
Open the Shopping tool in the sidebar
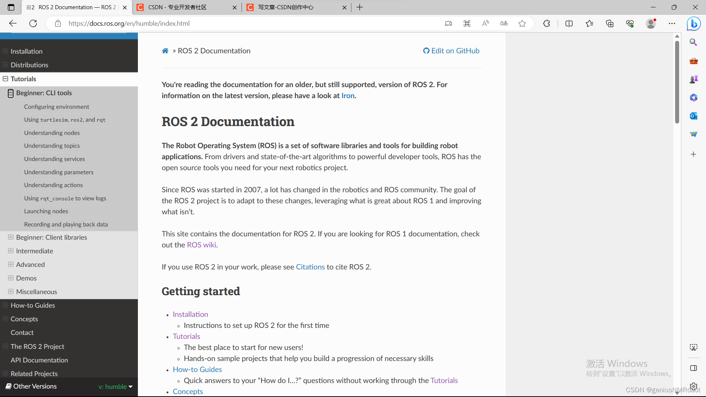click(693, 61)
